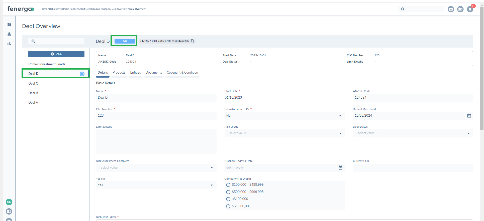The height and width of the screenshot is (221, 484).
Task: Click the Edit button for Deal D
Action: coord(125,41)
